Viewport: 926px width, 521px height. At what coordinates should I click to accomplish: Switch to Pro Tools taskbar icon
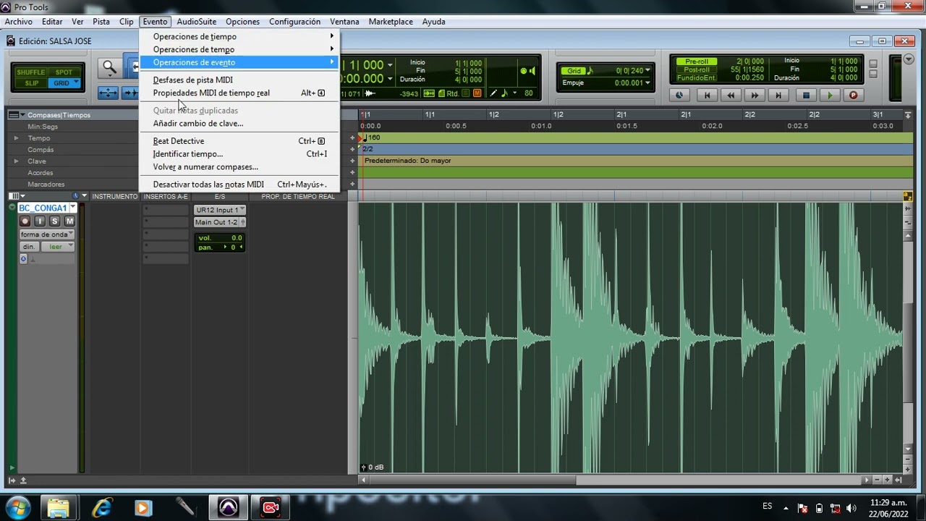coord(229,507)
